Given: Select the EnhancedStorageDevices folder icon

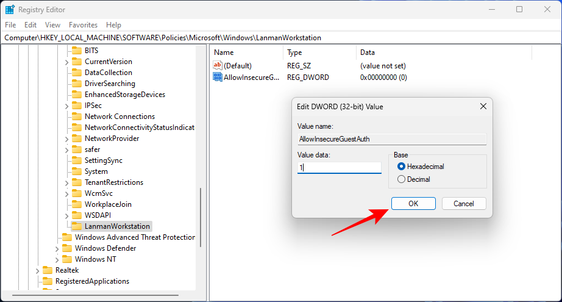Looking at the screenshot, I should click(x=77, y=95).
